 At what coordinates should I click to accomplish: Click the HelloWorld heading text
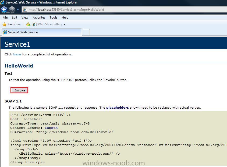(19, 66)
